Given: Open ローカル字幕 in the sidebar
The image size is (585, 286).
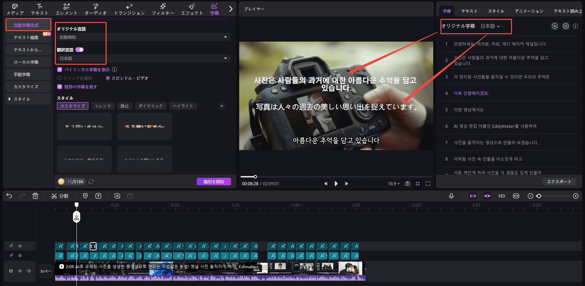Looking at the screenshot, I should [x=28, y=62].
